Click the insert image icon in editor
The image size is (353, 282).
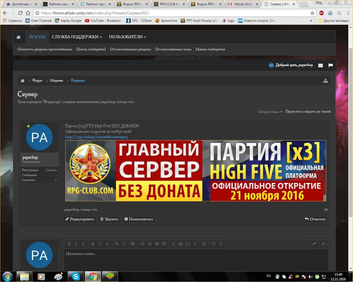coord(180,244)
